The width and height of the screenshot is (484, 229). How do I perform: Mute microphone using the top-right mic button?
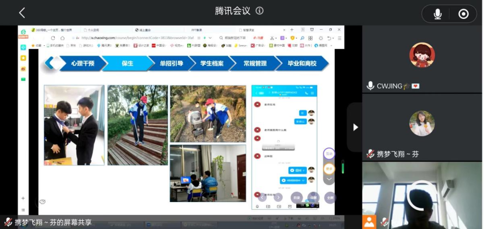pyautogui.click(x=438, y=14)
